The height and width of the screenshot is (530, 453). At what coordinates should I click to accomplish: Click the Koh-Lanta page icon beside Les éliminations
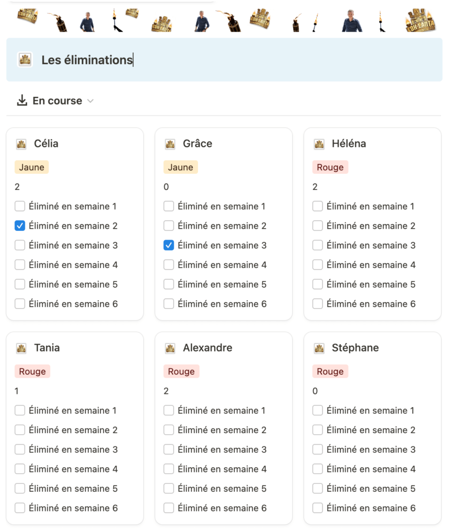tap(25, 60)
